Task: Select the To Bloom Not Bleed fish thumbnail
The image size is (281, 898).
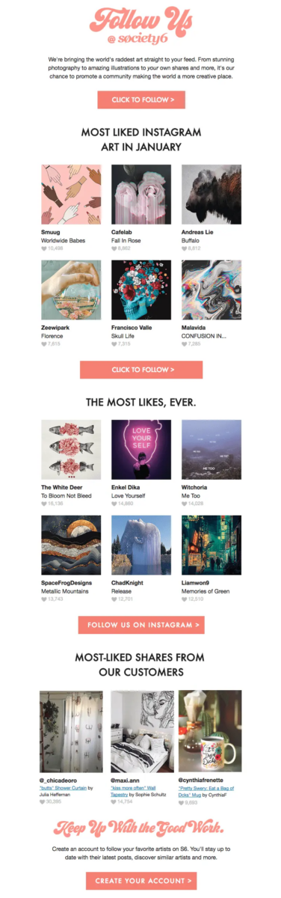Action: click(71, 449)
